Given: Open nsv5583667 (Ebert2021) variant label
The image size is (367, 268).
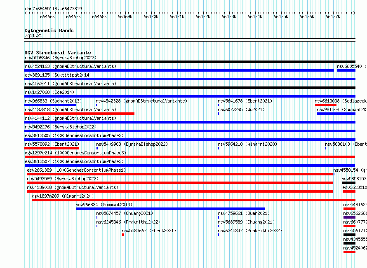Looking at the screenshot, I should pyautogui.click(x=149, y=231).
